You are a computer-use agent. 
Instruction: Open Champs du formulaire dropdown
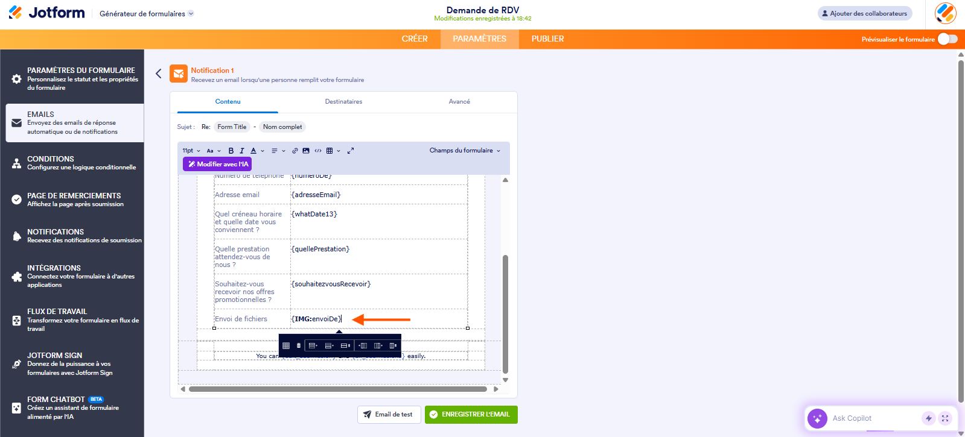pyautogui.click(x=465, y=151)
